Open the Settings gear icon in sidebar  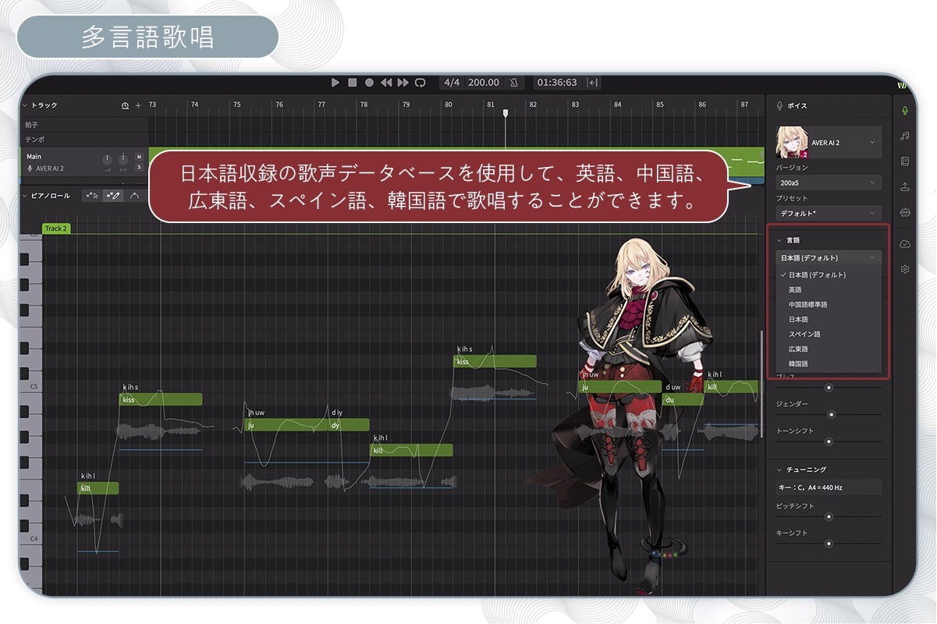tap(905, 269)
